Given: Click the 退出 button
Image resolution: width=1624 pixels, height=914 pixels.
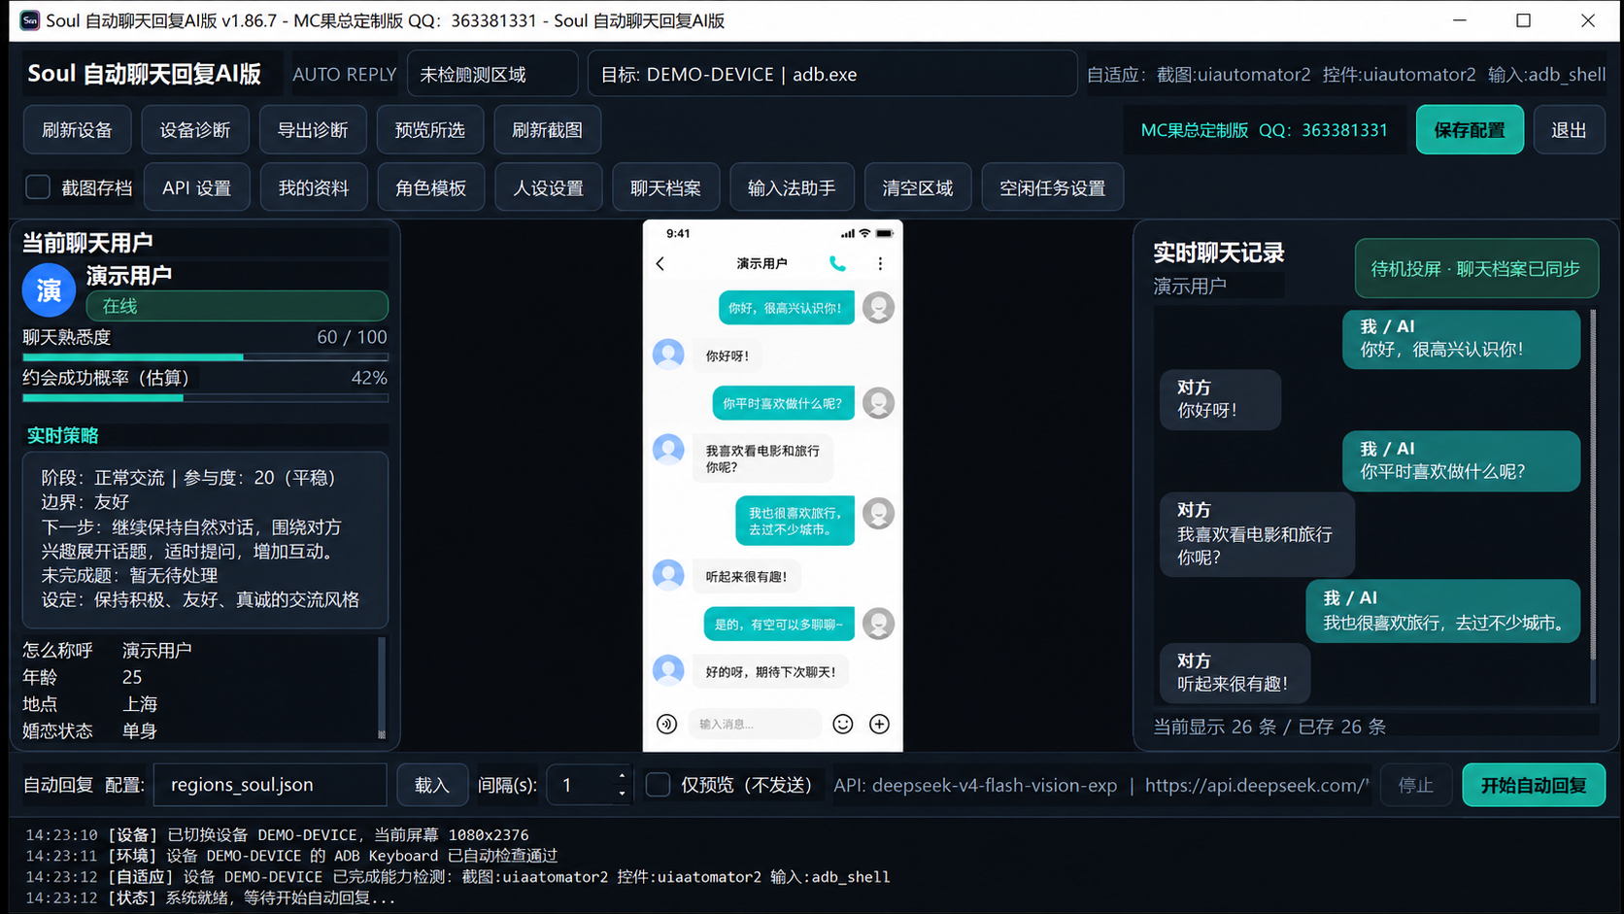Looking at the screenshot, I should [1569, 129].
